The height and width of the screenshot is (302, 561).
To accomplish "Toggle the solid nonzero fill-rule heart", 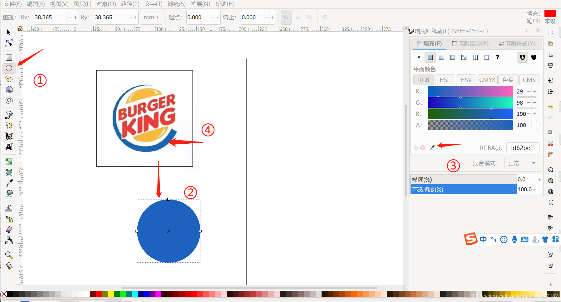I will click(x=534, y=57).
